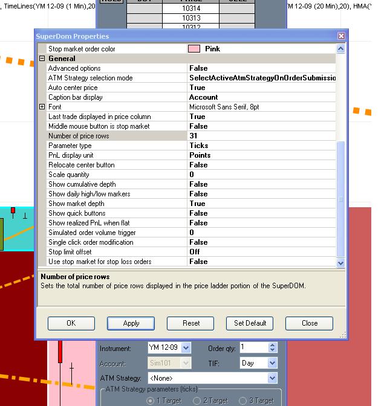Select the 1 Target radio button
387x406 pixels.
tap(151, 401)
